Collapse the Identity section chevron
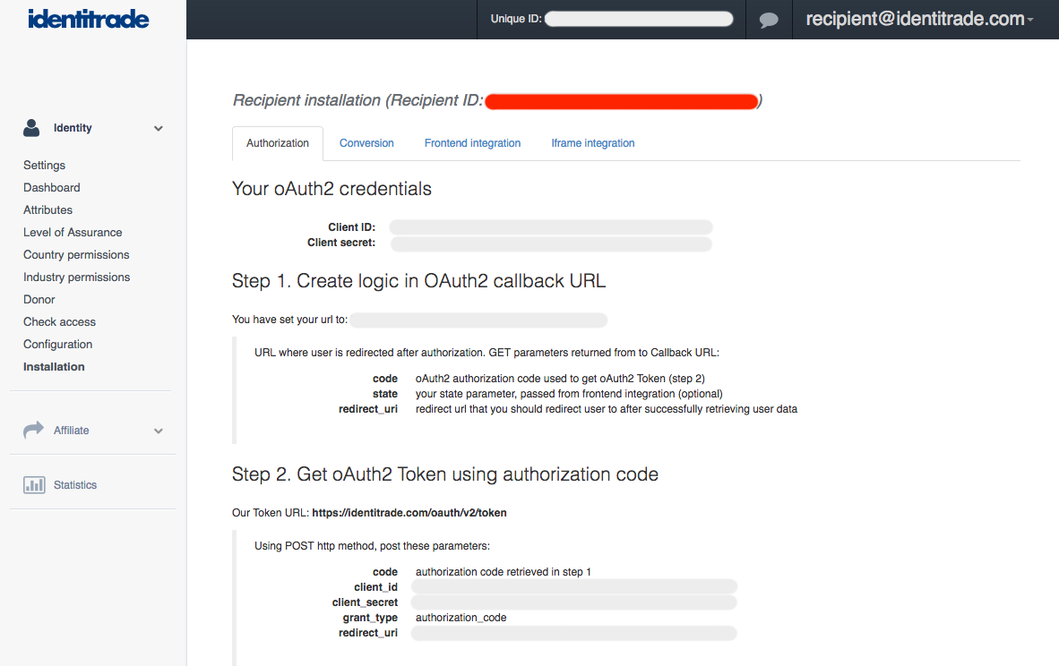The width and height of the screenshot is (1059, 666). (158, 128)
